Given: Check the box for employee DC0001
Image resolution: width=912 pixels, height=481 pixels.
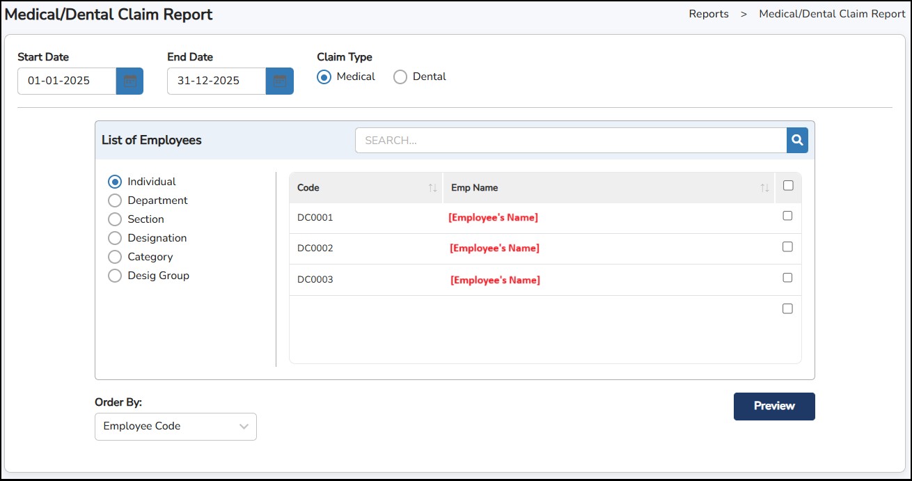Looking at the screenshot, I should 787,216.
